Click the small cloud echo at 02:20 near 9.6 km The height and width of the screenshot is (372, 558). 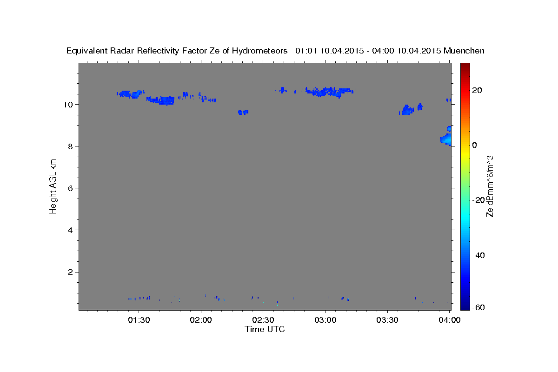point(243,112)
